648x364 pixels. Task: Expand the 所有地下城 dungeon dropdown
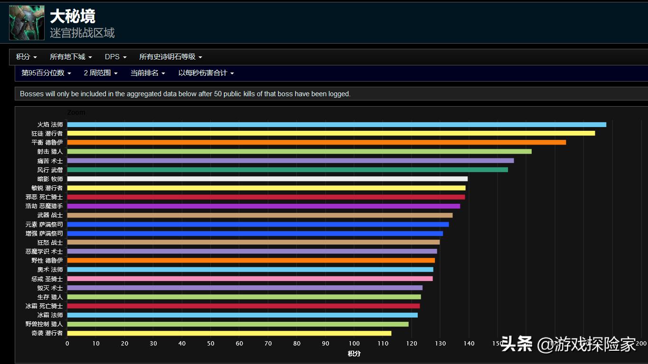click(x=71, y=57)
